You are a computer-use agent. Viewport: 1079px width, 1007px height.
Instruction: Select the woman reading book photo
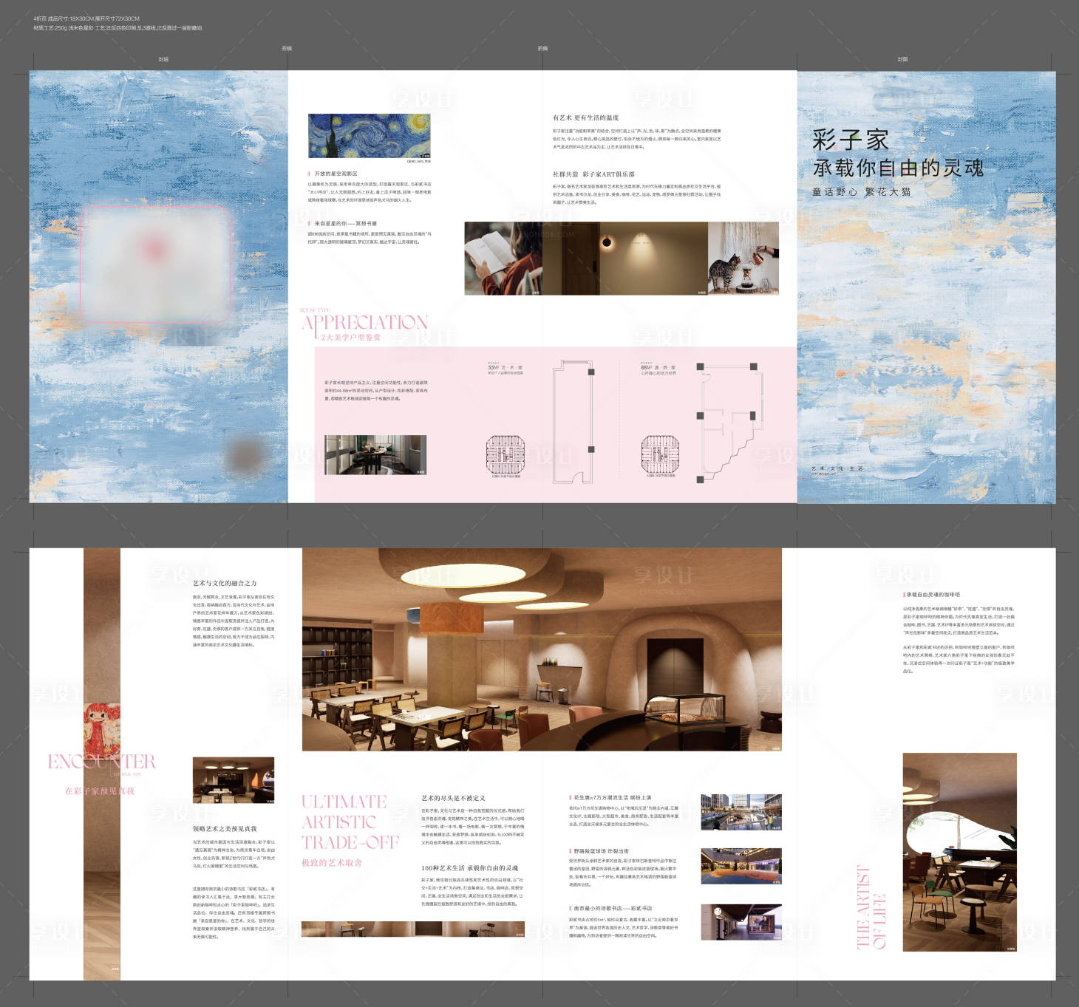pyautogui.click(x=503, y=258)
